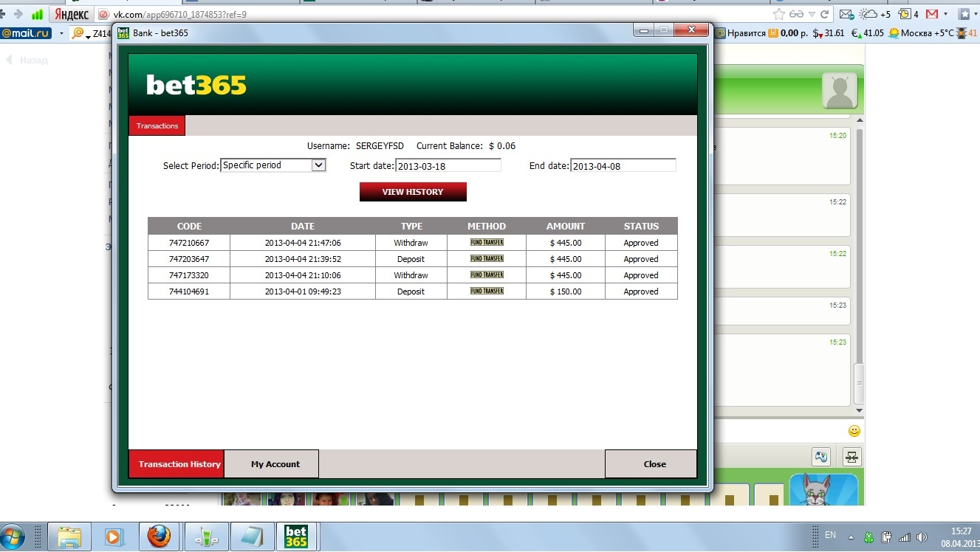The width and height of the screenshot is (980, 552).
Task: Click the euro exchange rate 41.05
Action: [x=868, y=33]
